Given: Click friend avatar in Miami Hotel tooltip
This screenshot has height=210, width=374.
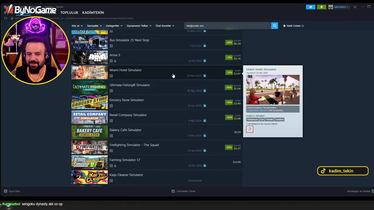Looking at the screenshot, I should (250, 129).
